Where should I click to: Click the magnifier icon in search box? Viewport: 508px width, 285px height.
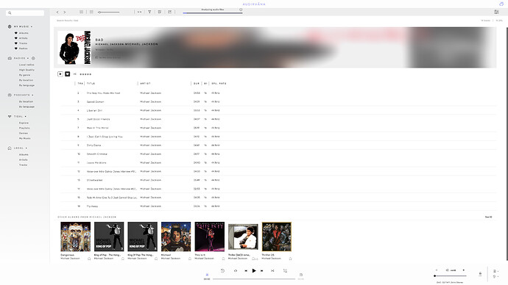coord(10,13)
